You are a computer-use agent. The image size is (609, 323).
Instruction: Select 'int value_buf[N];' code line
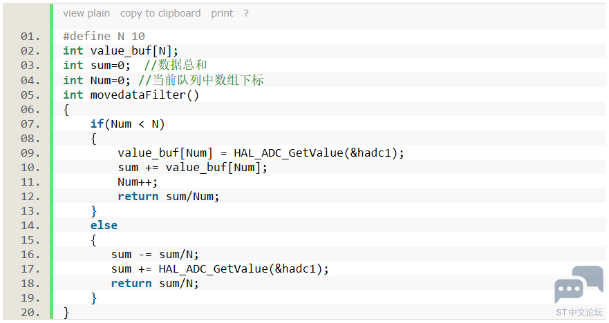[120, 51]
